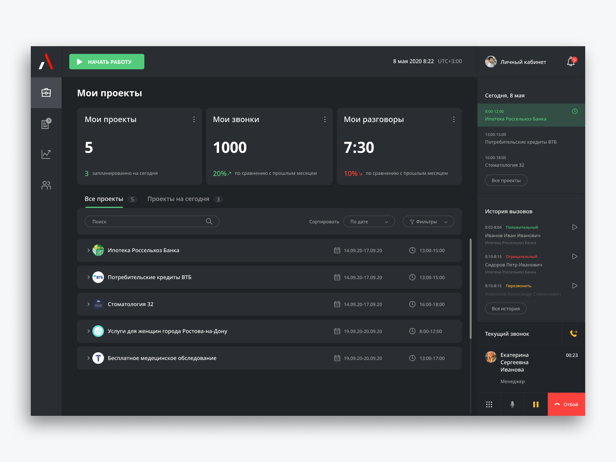
Task: Click the call transfer icon next to Текущий звонок
Action: click(573, 333)
